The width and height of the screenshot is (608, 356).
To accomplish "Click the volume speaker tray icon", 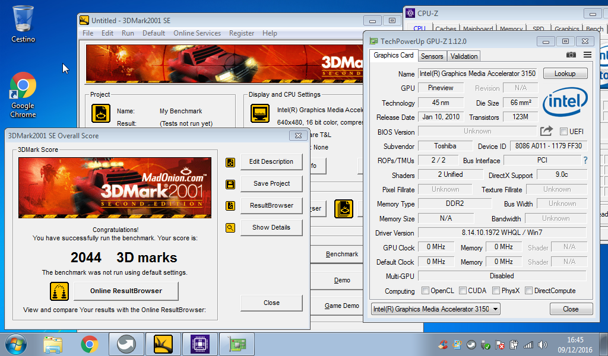I will tap(543, 344).
